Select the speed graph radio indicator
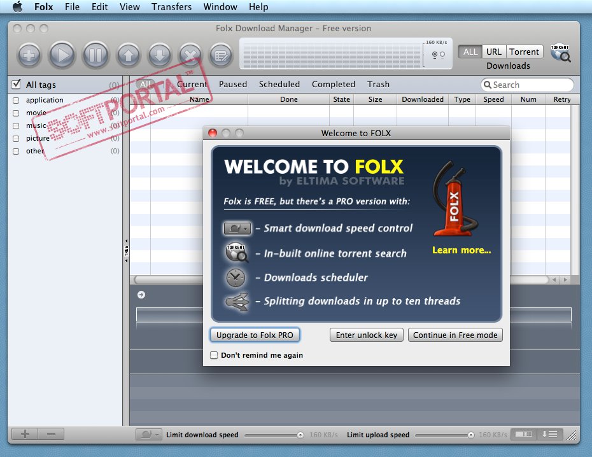 tap(435, 54)
